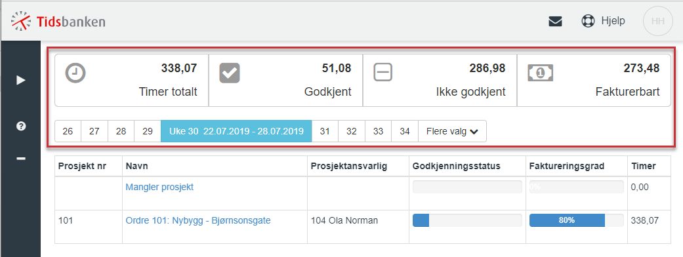Select week 29 tab

148,131
